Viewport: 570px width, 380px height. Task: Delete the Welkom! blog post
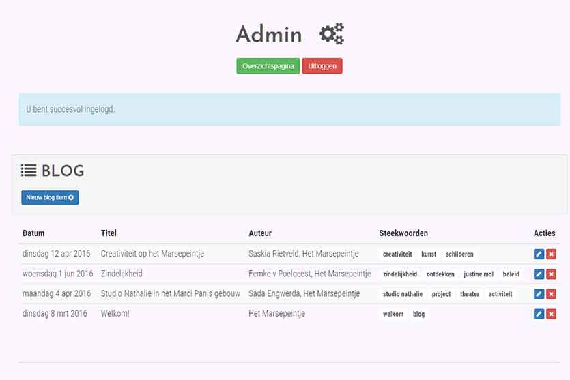tap(551, 314)
